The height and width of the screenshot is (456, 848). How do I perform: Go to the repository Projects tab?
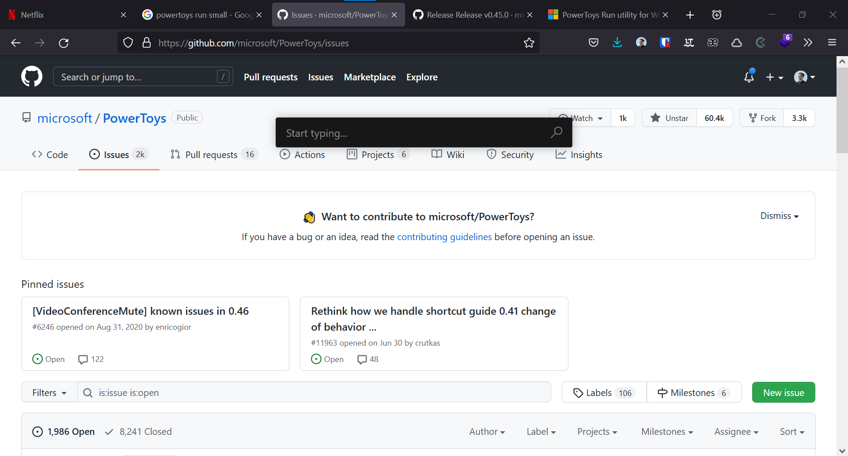point(378,155)
